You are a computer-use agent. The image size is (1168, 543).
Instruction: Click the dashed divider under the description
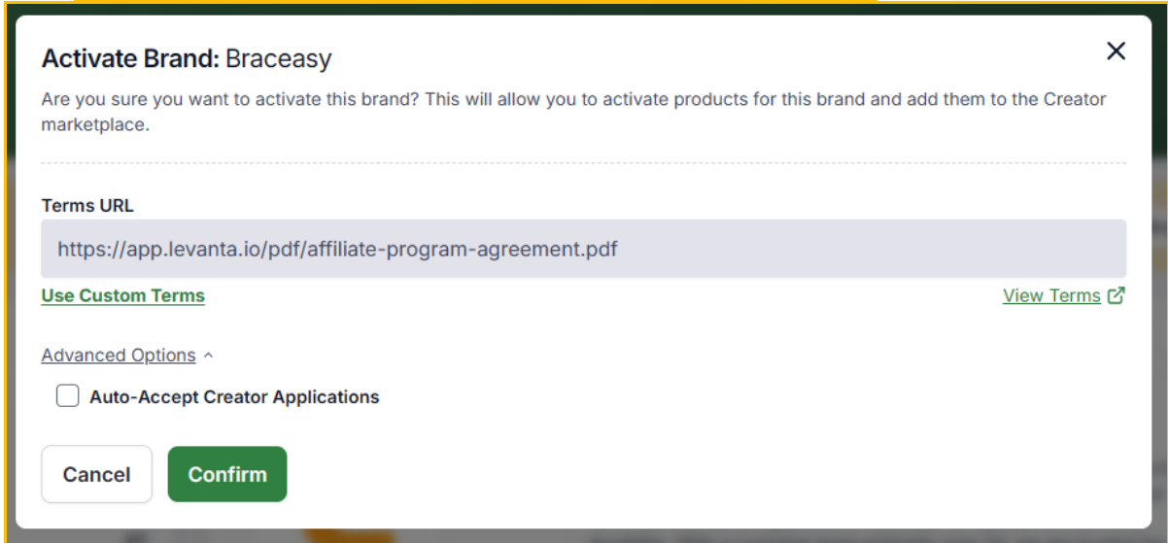pyautogui.click(x=583, y=162)
